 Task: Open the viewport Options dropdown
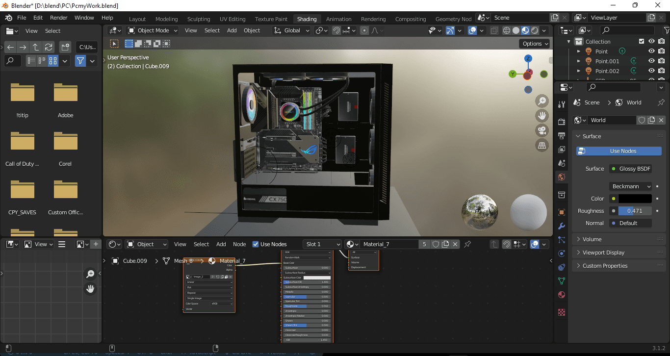(x=535, y=44)
